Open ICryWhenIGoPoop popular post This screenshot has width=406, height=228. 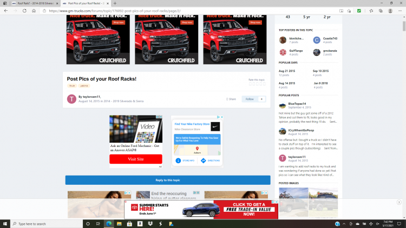pyautogui.click(x=301, y=130)
